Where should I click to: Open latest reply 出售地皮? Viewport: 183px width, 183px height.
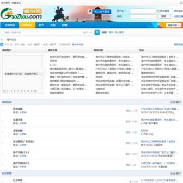[x=100, y=89]
